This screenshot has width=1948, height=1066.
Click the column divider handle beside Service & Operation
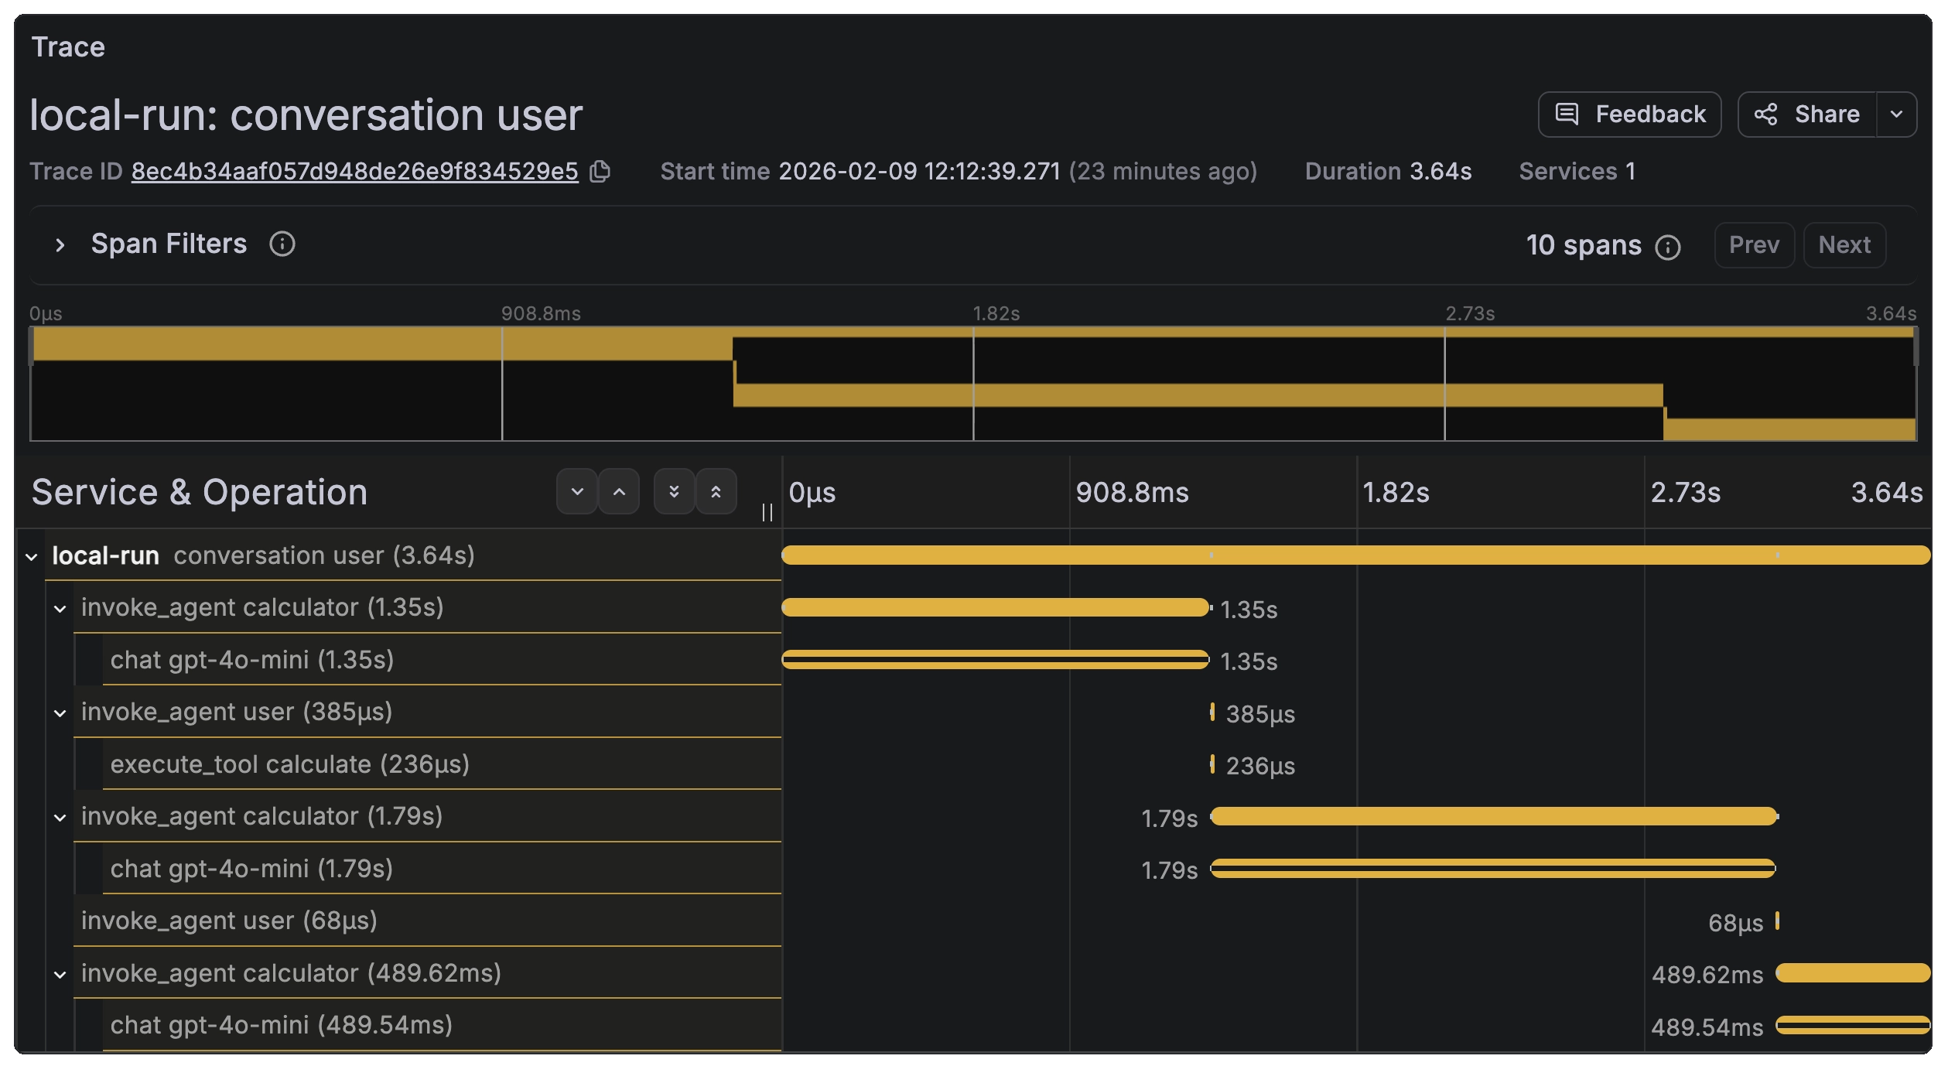(767, 512)
